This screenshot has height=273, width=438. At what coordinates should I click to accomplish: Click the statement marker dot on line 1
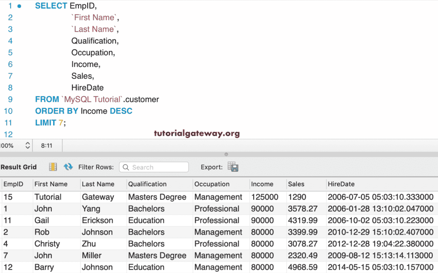[x=19, y=6]
